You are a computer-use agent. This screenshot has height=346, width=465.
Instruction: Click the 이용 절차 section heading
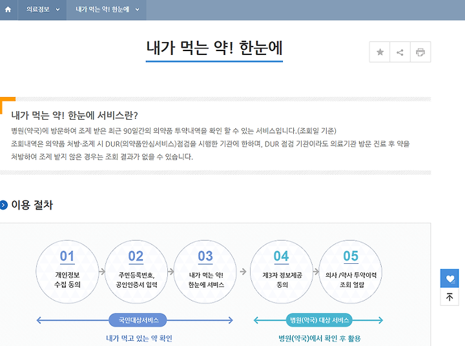pyautogui.click(x=32, y=205)
